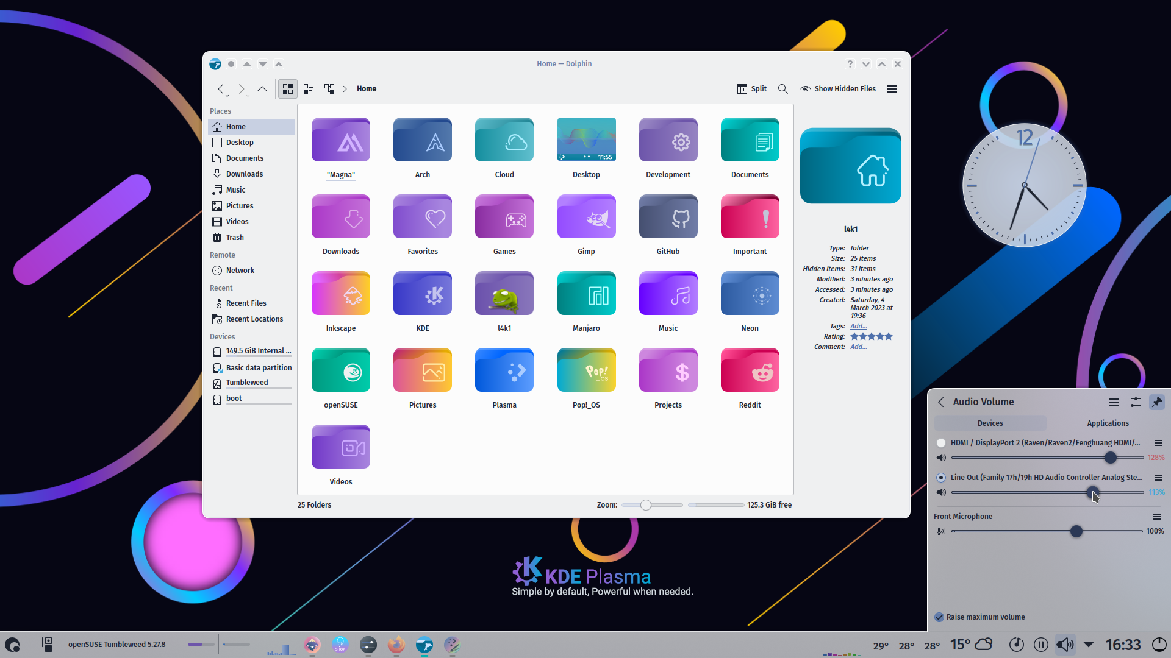Open Front Microphone options menu
Screen dimensions: 1171x658
pos(1156,517)
